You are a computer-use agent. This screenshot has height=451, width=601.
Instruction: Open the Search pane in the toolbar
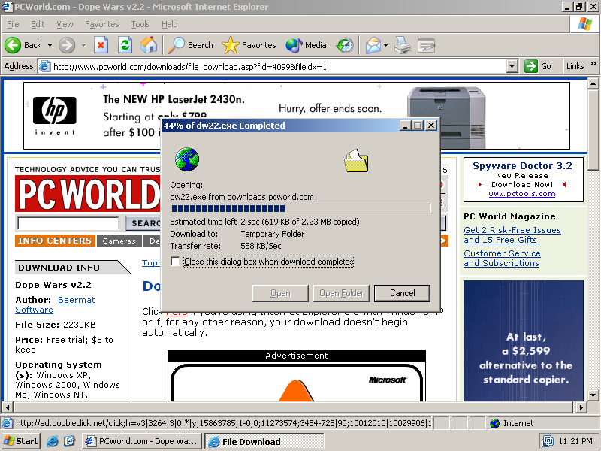(x=191, y=45)
